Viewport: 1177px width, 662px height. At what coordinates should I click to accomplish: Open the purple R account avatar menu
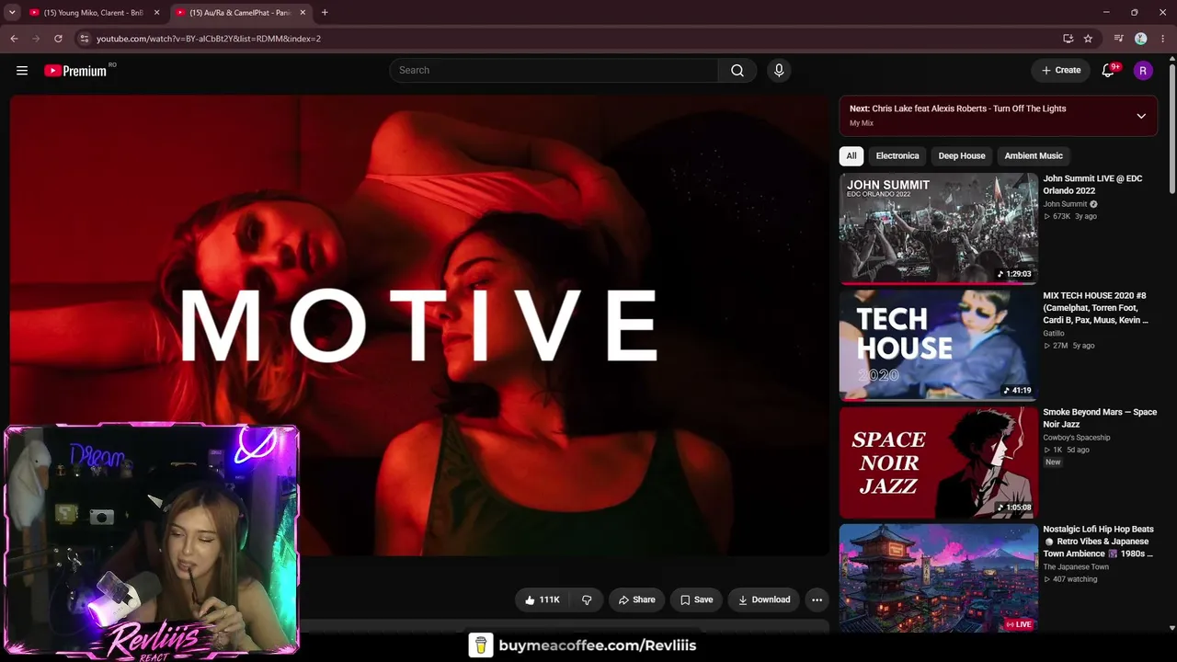pos(1143,71)
